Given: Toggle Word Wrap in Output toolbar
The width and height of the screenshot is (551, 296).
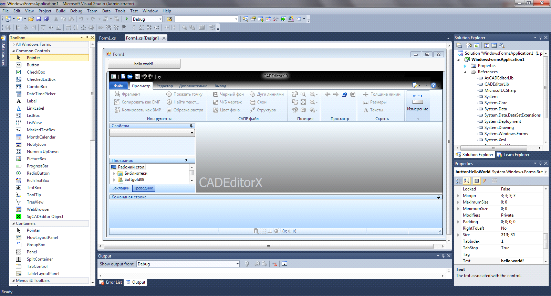Looking at the screenshot, I should [284, 264].
